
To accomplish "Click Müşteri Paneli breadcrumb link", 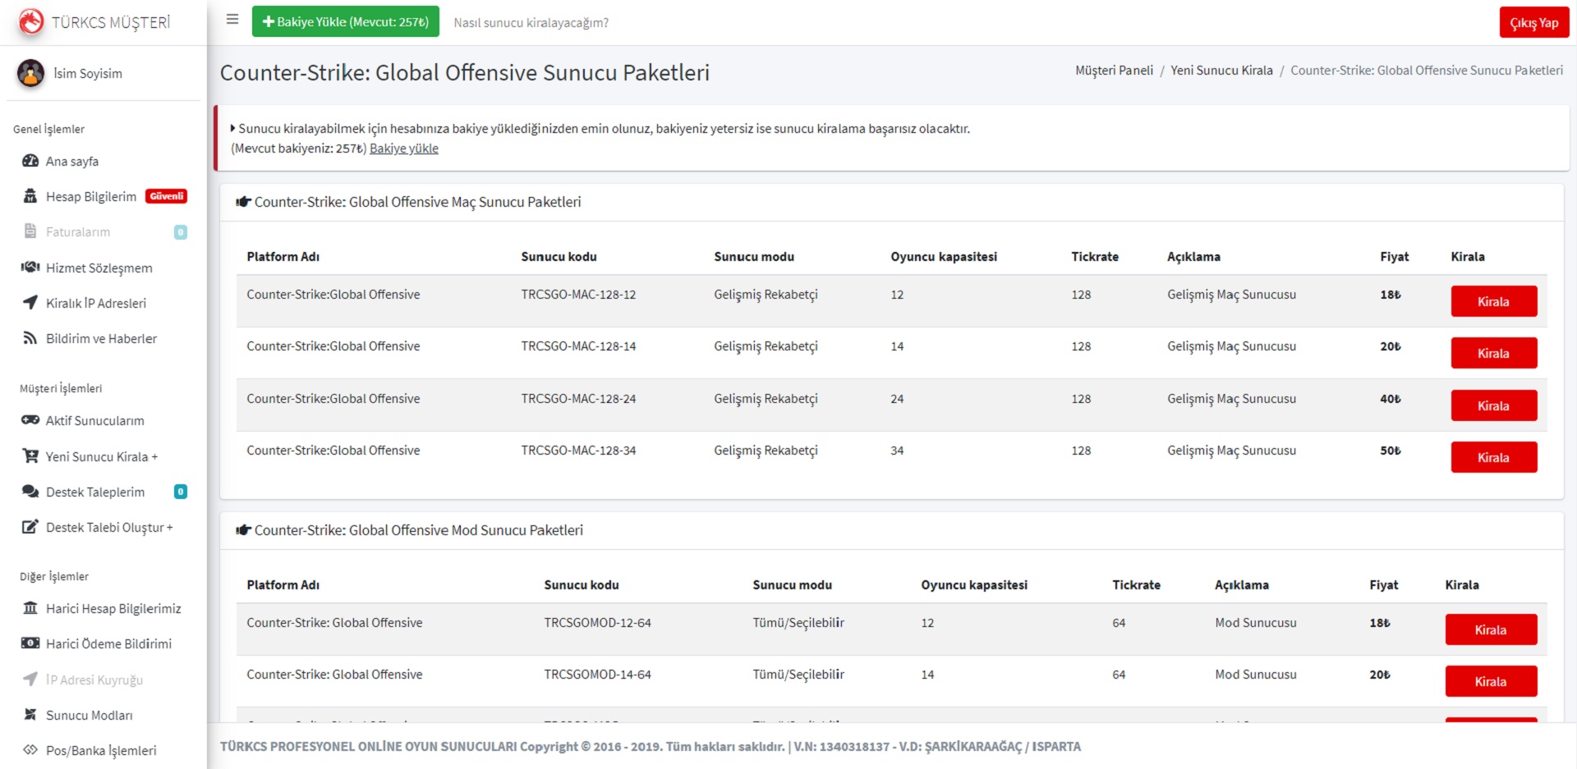I will (x=1114, y=71).
